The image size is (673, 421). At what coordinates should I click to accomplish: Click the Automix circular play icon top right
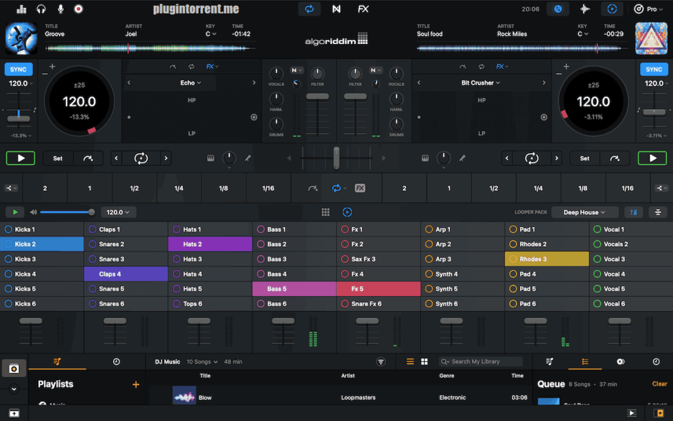click(612, 9)
